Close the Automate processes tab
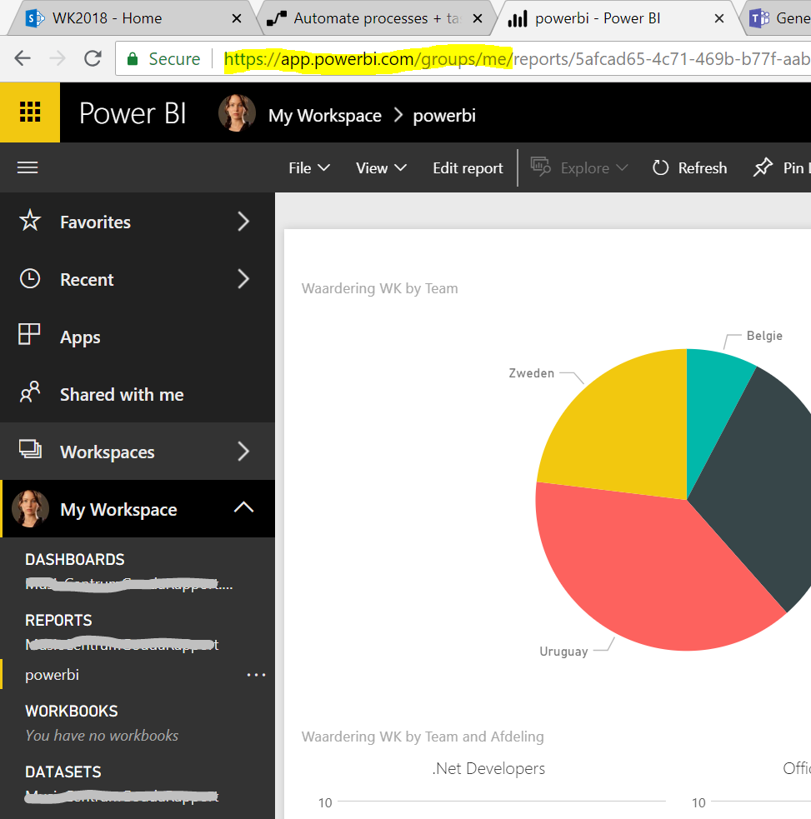Screen dimensions: 811x819 pos(477,19)
